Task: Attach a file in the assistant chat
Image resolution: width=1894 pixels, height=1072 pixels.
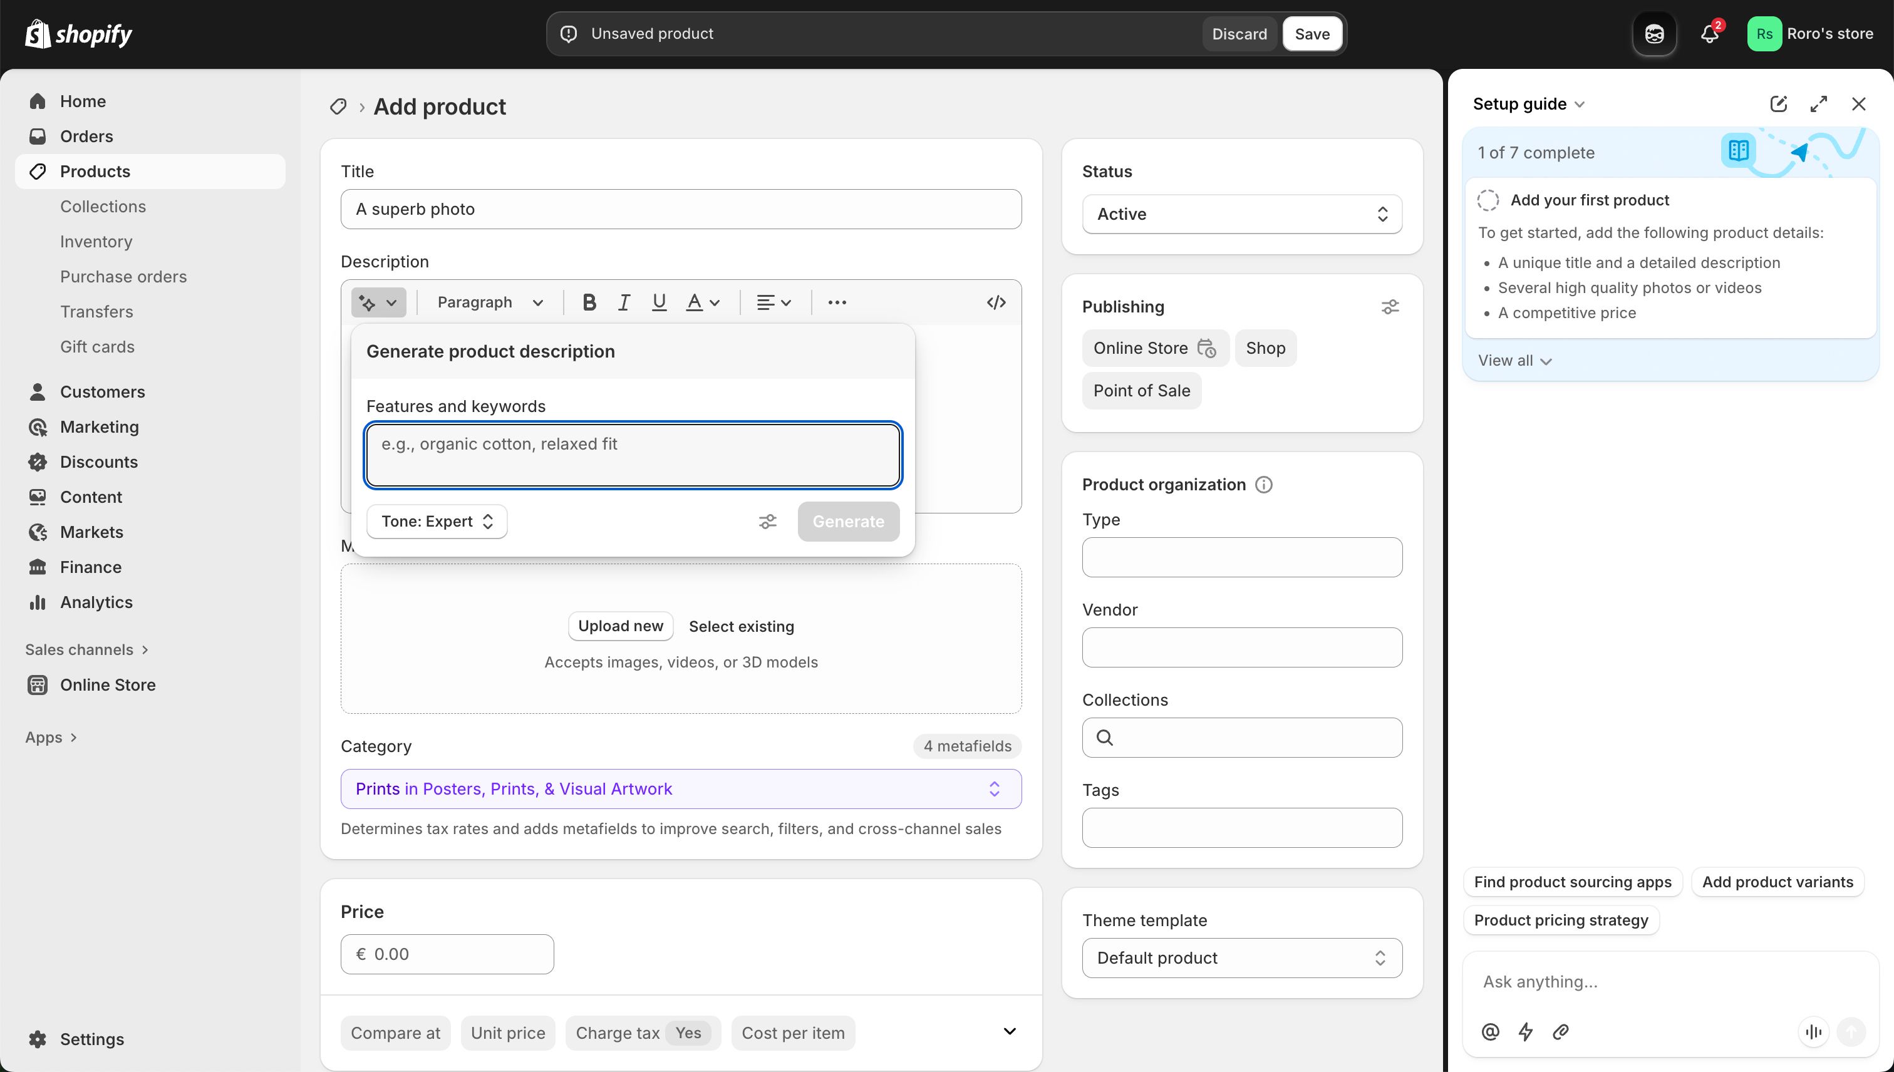Action: click(1560, 1031)
